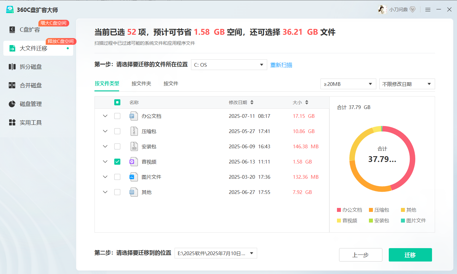Click the 办公文档 red legend swatch

pos(339,210)
